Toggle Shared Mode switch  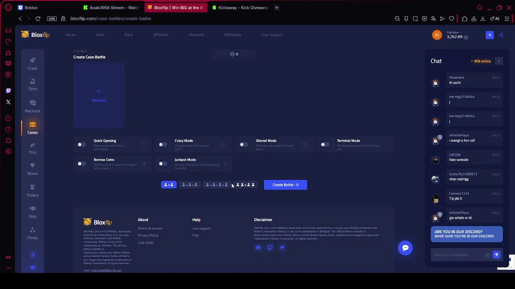[243, 144]
